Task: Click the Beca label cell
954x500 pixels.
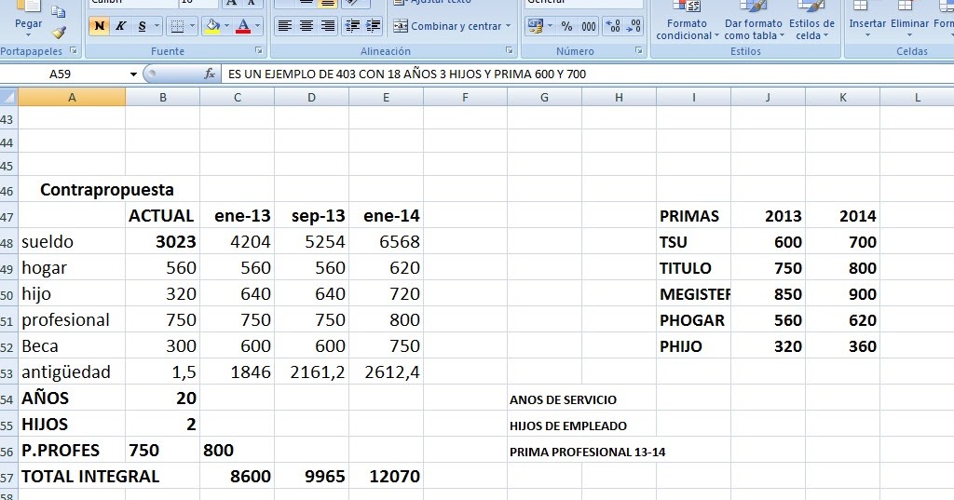Action: pyautogui.click(x=72, y=346)
